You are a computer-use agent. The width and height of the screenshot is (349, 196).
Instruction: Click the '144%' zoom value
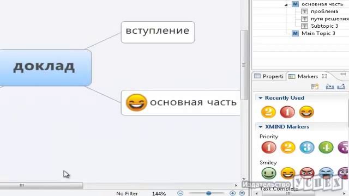[x=159, y=194]
